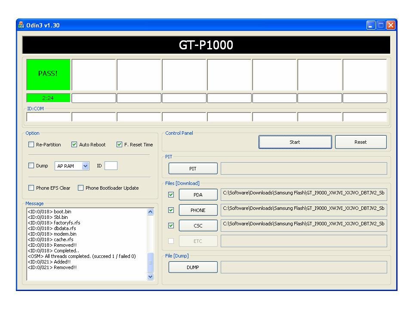Click the DUMP file button
Viewport: 413px width, 309px height.
point(193,267)
